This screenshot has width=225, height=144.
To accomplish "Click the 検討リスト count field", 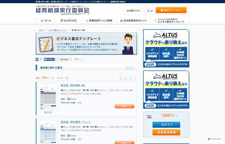I will point(145,10).
